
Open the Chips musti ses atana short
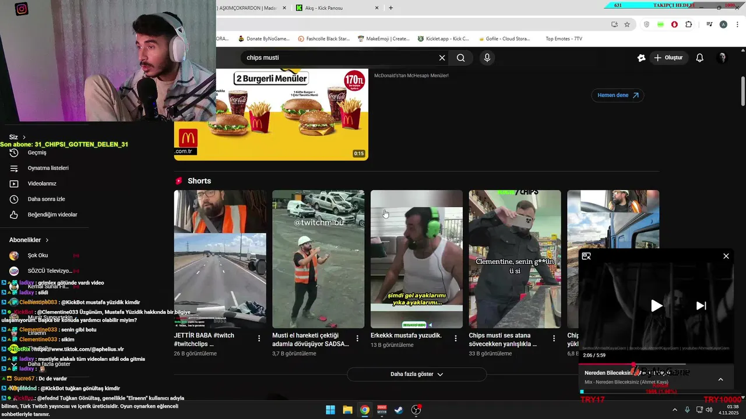pos(515,259)
